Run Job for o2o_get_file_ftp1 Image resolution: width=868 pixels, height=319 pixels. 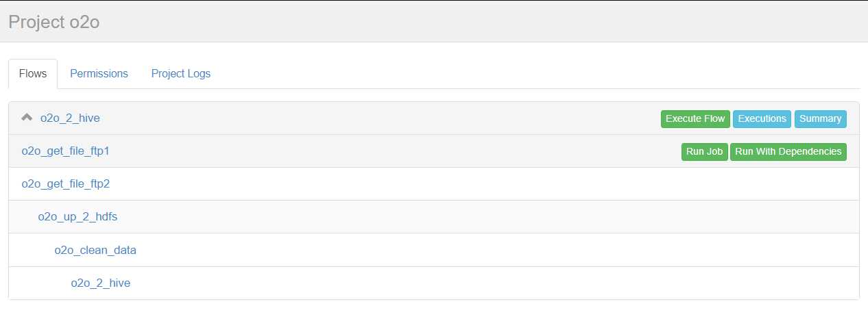pyautogui.click(x=704, y=151)
